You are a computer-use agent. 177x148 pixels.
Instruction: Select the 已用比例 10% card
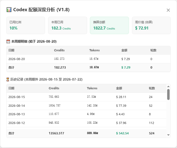[x=26, y=25]
